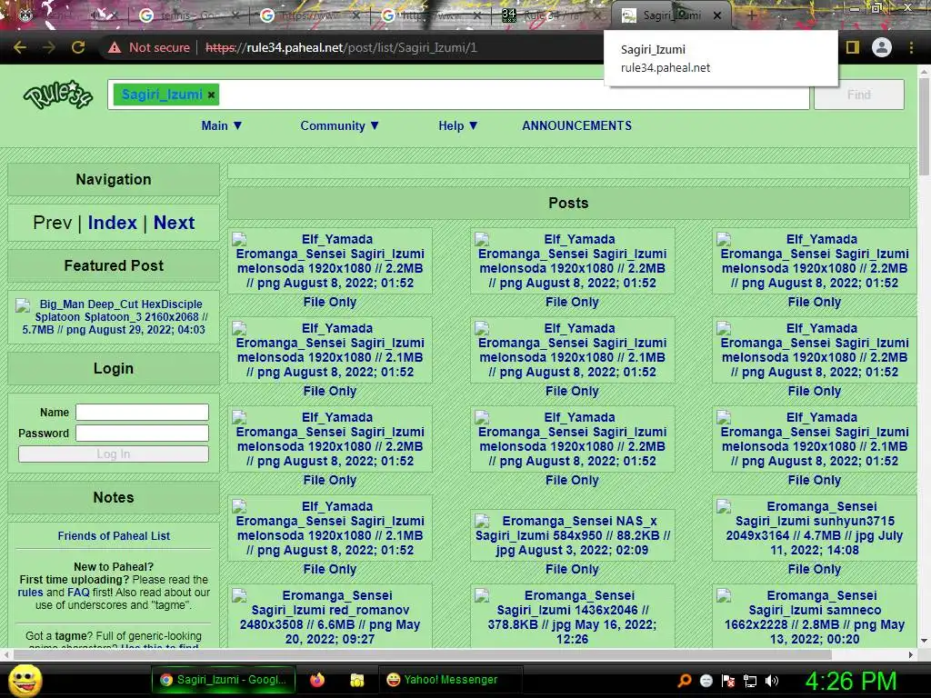Open Yahoo! Messenger from taskbar
Screen dimensions: 931x698
[450, 680]
